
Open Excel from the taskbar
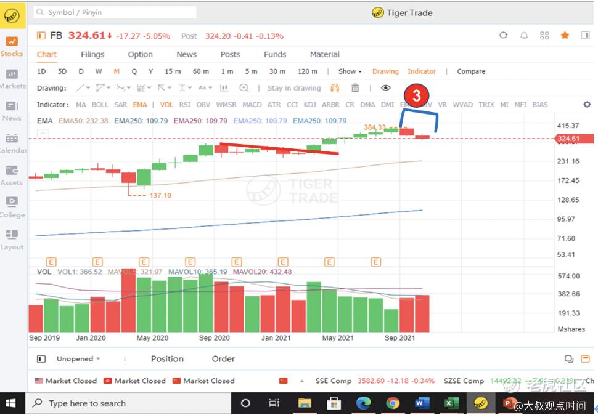[451, 403]
